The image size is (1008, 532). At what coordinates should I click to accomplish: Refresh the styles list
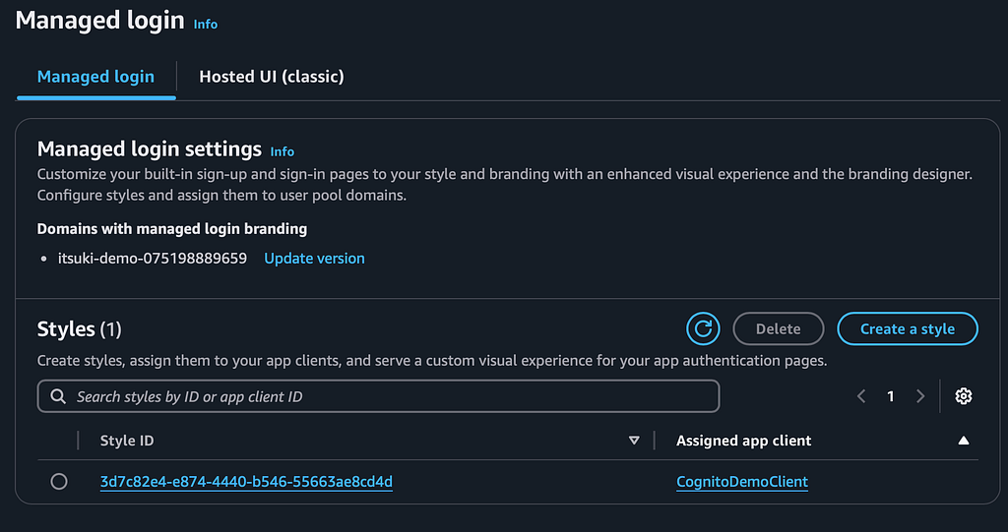point(703,329)
